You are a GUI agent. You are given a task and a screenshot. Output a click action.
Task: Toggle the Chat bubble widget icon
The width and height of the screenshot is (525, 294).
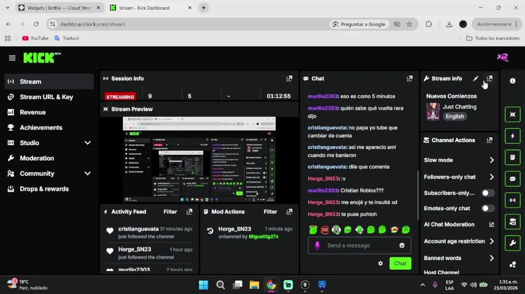tap(512, 179)
